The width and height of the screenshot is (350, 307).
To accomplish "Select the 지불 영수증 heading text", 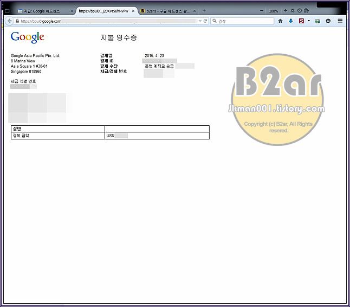I will pos(119,37).
